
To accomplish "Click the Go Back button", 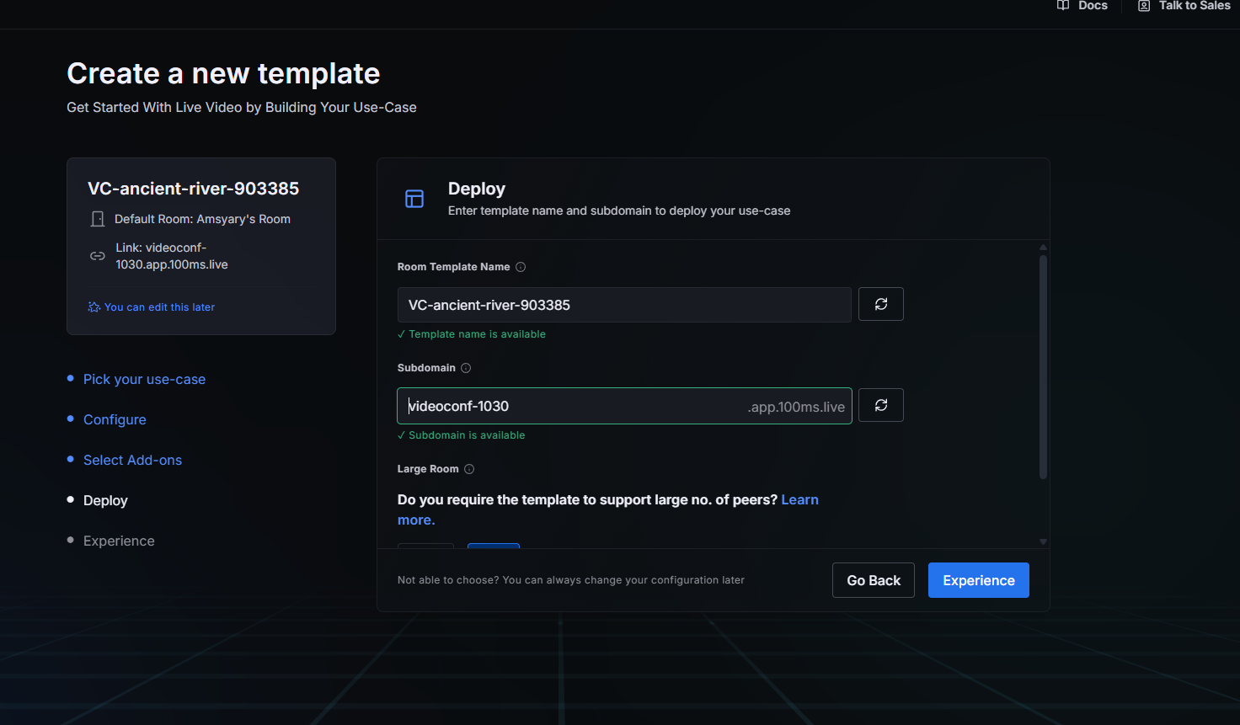I will pos(873,580).
